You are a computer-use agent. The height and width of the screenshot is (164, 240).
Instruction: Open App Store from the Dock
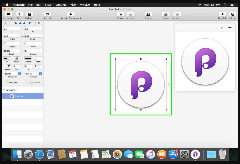[x=173, y=155]
